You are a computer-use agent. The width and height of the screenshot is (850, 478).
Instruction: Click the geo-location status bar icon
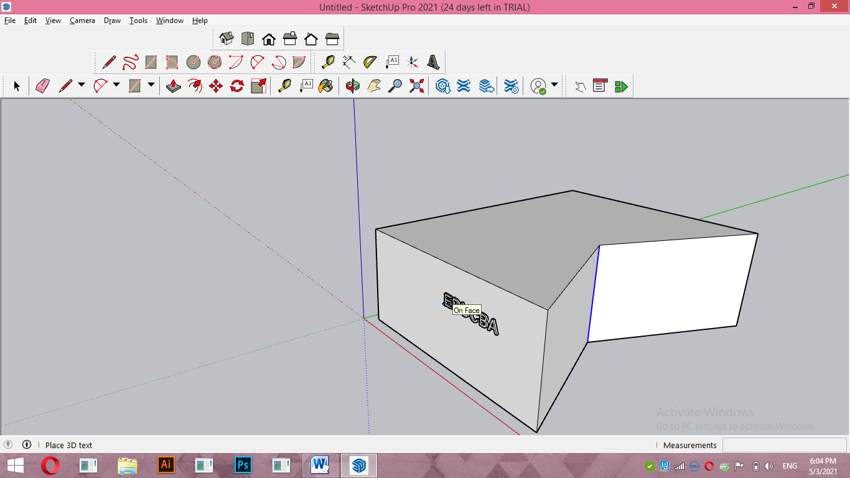click(x=8, y=444)
